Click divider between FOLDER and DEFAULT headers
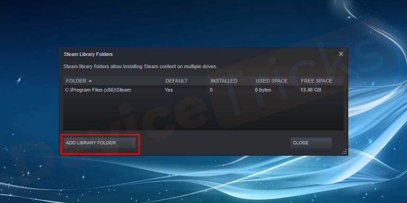The image size is (407, 203). coord(163,81)
